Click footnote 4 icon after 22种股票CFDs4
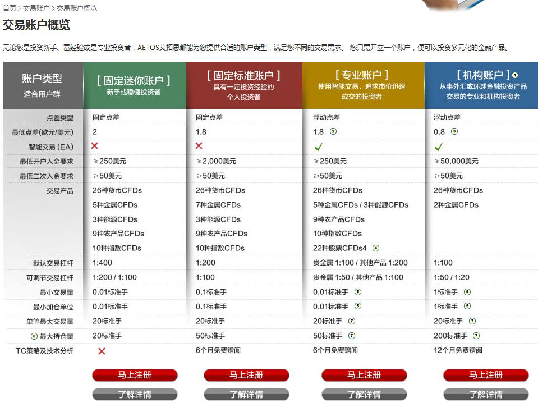Screen dimensions: 538x407 tap(376, 248)
